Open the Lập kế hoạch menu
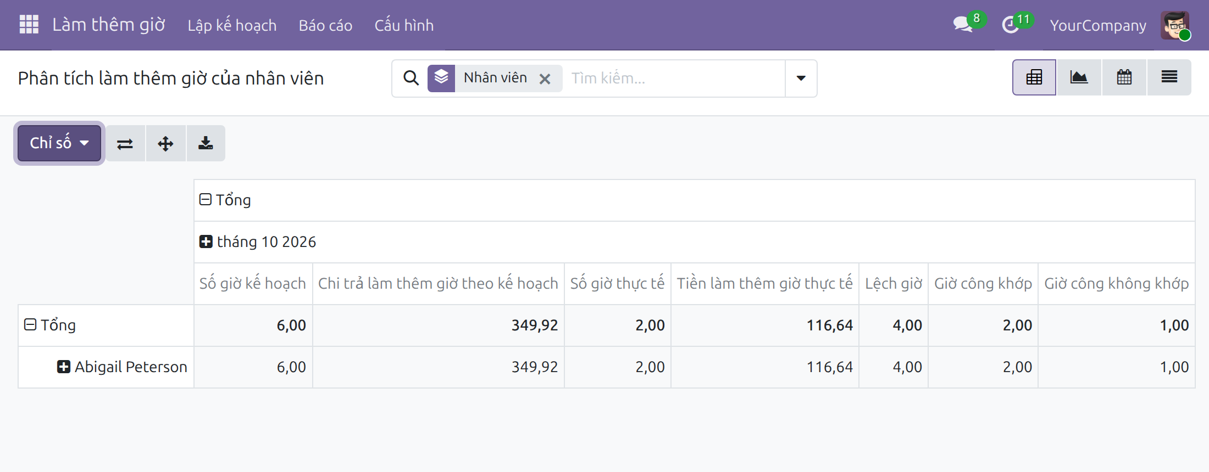 pos(232,25)
